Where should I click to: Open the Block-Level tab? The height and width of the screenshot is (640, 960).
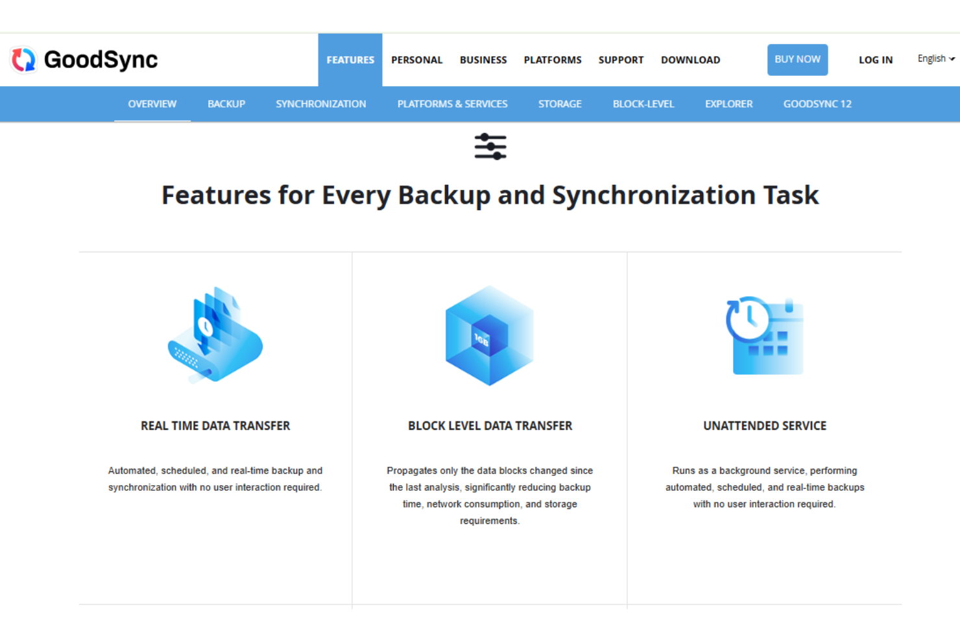pos(643,104)
